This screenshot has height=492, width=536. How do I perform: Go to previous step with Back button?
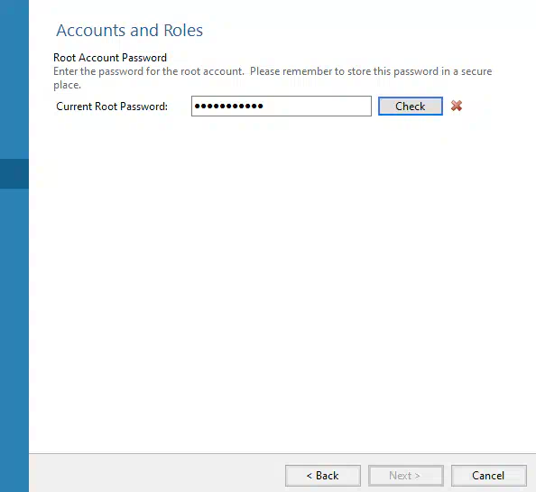(323, 475)
